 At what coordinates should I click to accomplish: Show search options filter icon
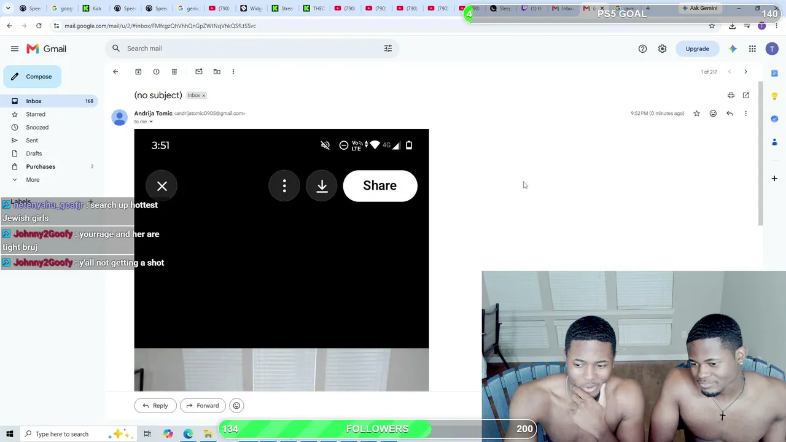[388, 48]
